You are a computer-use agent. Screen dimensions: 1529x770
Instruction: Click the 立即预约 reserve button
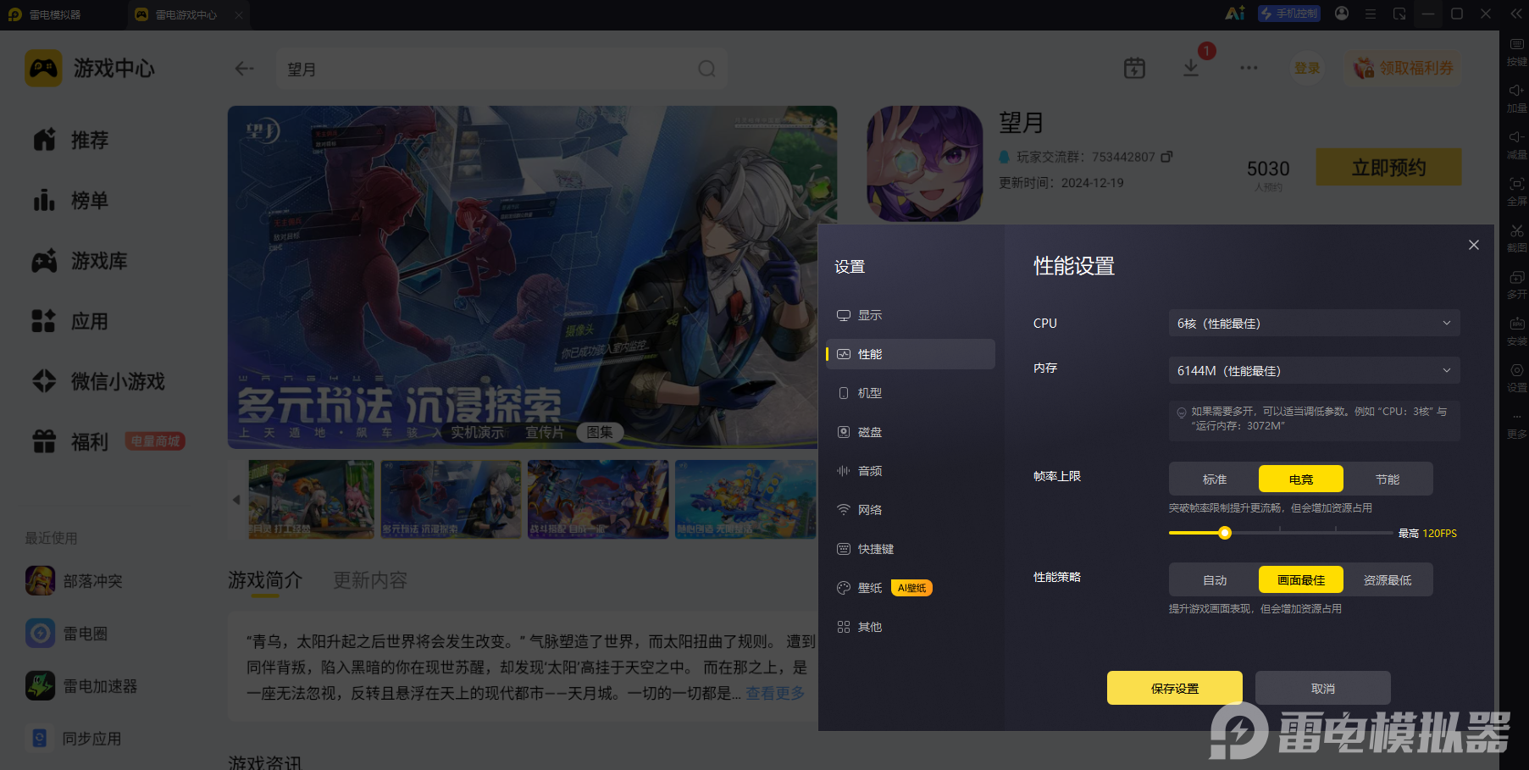tap(1388, 167)
